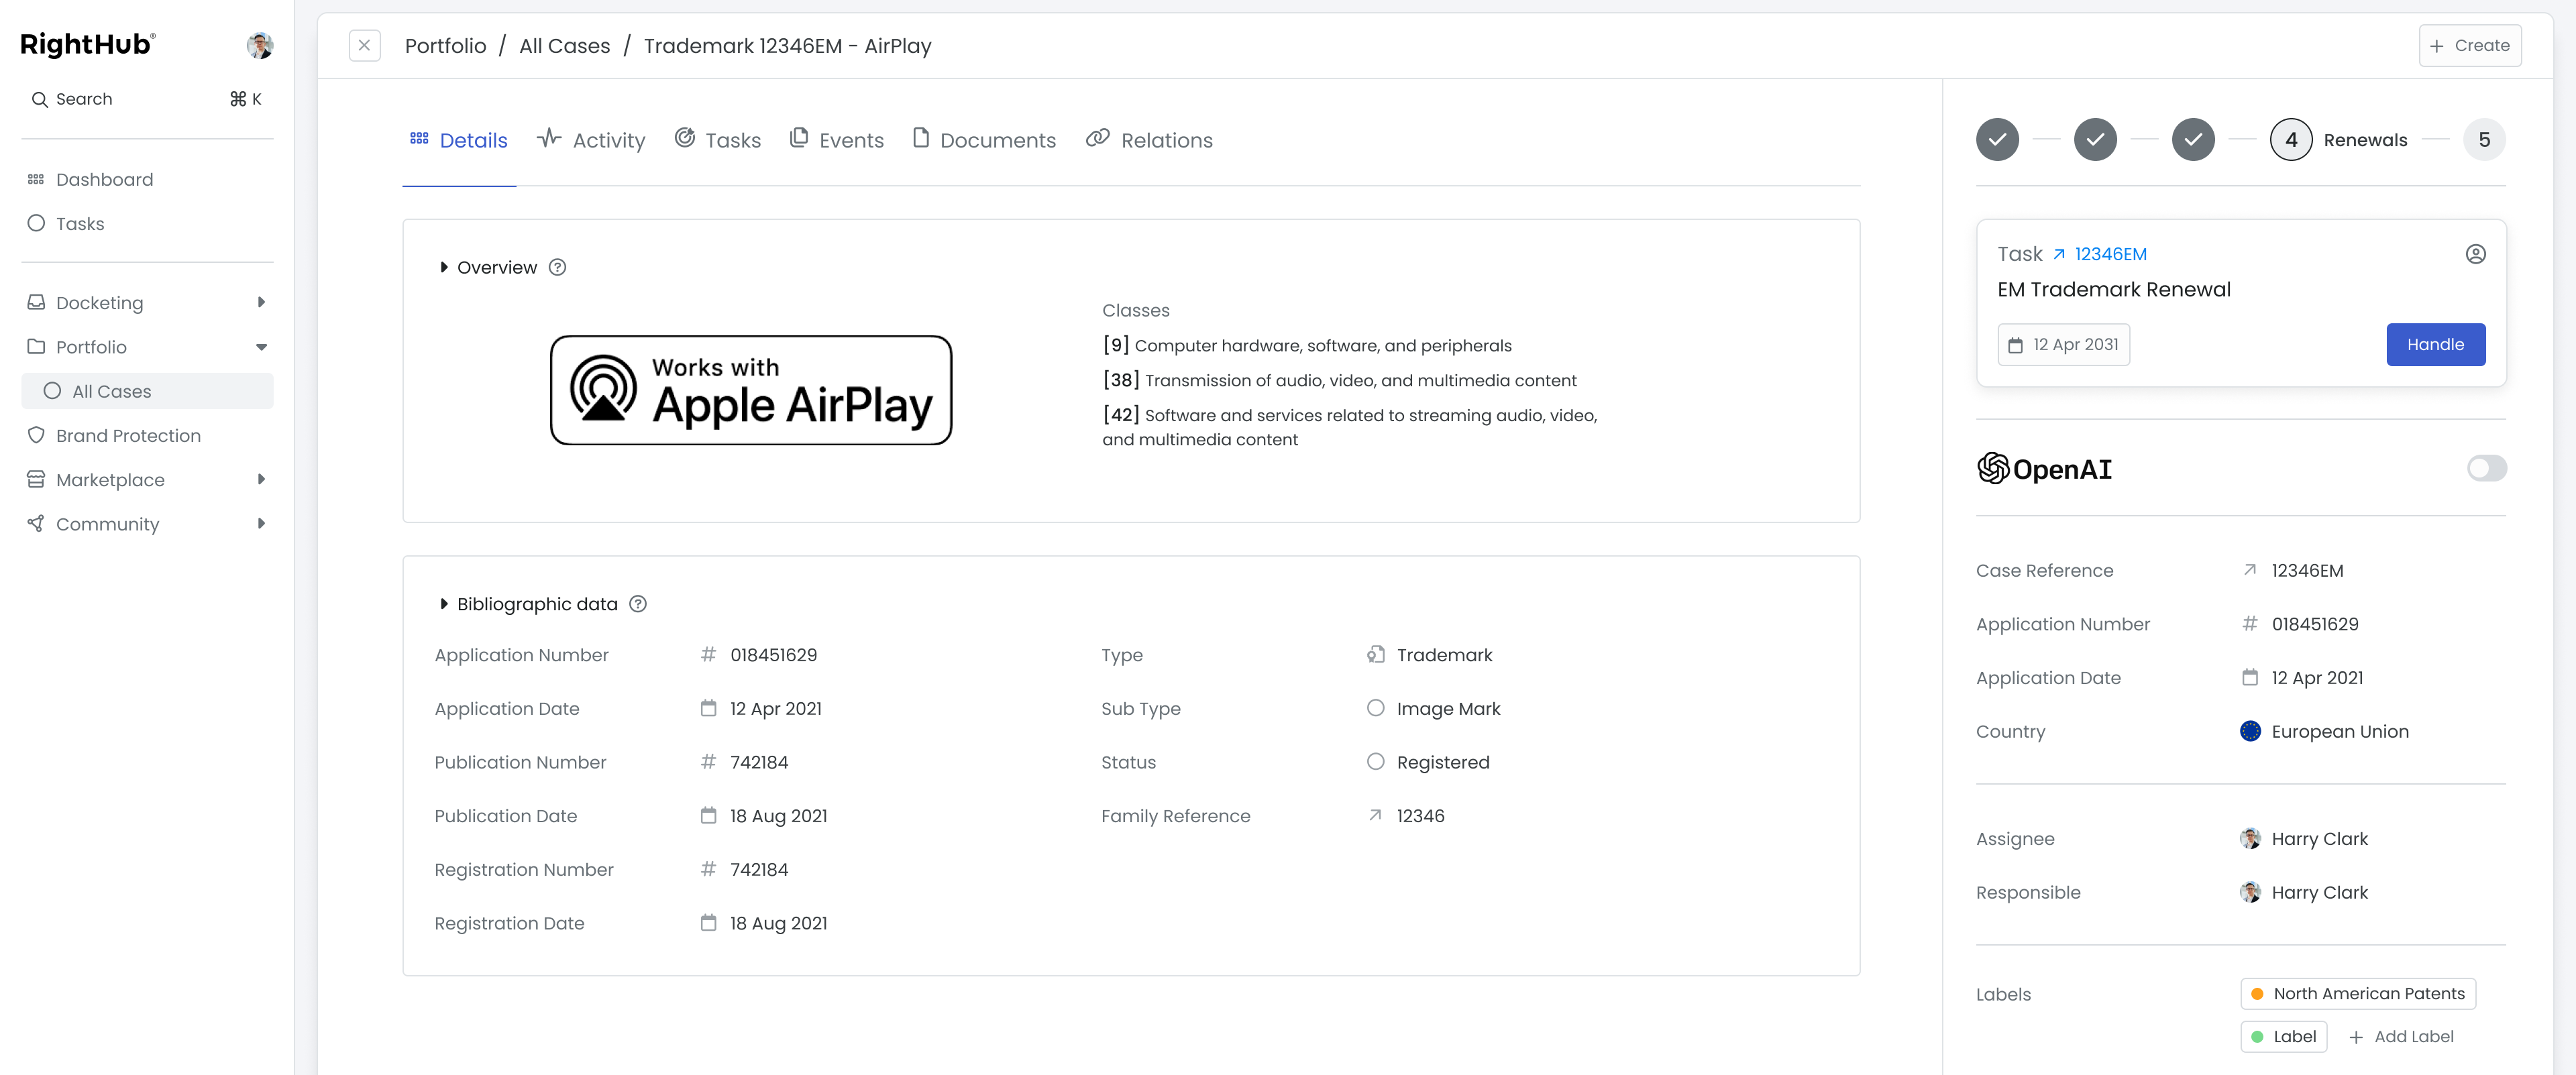This screenshot has width=2576, height=1075.
Task: Click the Overview help question mark icon
Action: click(558, 267)
